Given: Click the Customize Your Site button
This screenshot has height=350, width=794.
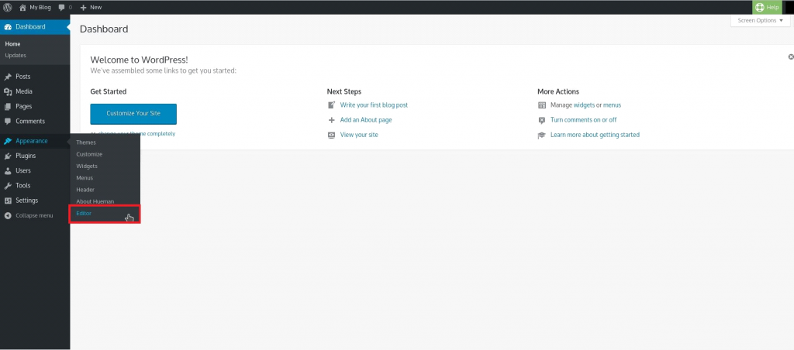Looking at the screenshot, I should pyautogui.click(x=133, y=114).
